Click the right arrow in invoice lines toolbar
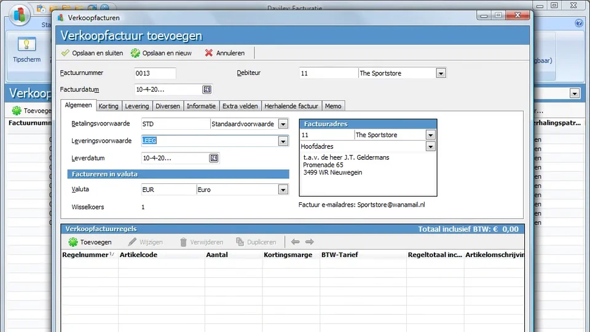The width and height of the screenshot is (590, 332). 310,242
